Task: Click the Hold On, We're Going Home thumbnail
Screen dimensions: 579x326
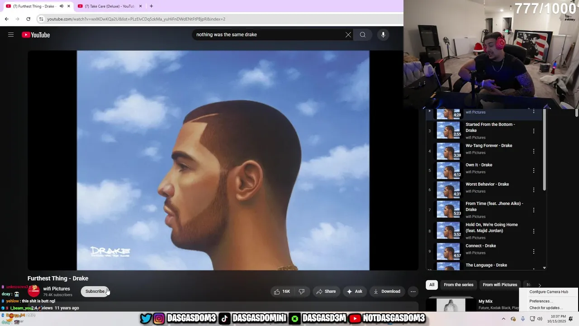Action: pos(449,230)
